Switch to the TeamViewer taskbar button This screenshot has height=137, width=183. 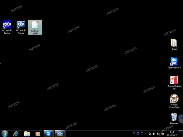49,134
